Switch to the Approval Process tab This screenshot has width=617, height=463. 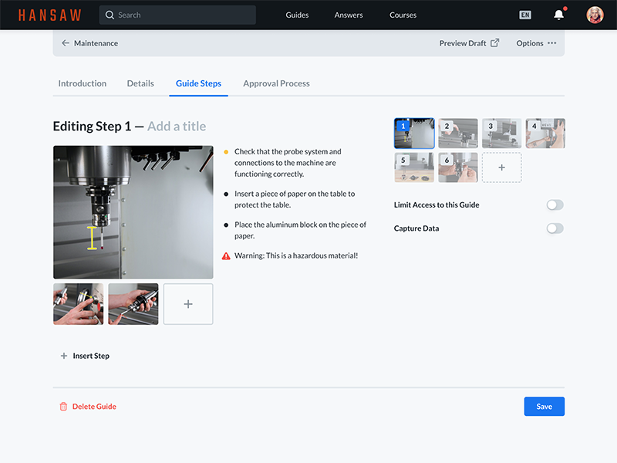click(x=276, y=83)
